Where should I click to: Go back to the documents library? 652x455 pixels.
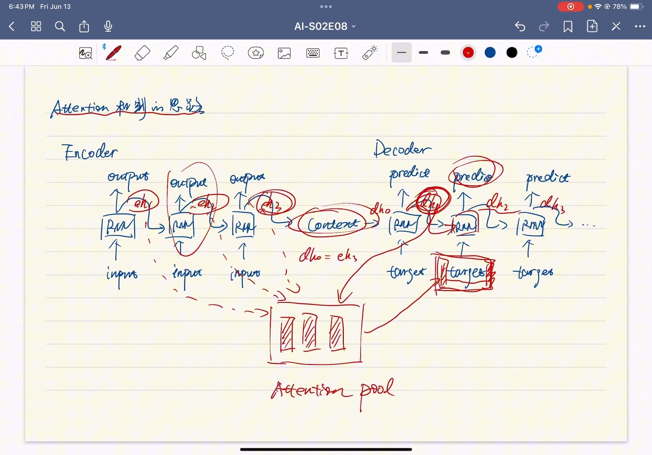(12, 27)
